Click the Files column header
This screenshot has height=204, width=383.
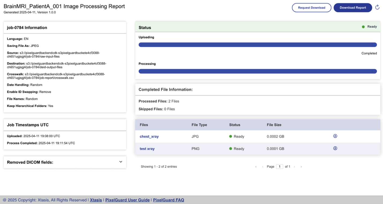coord(144,125)
